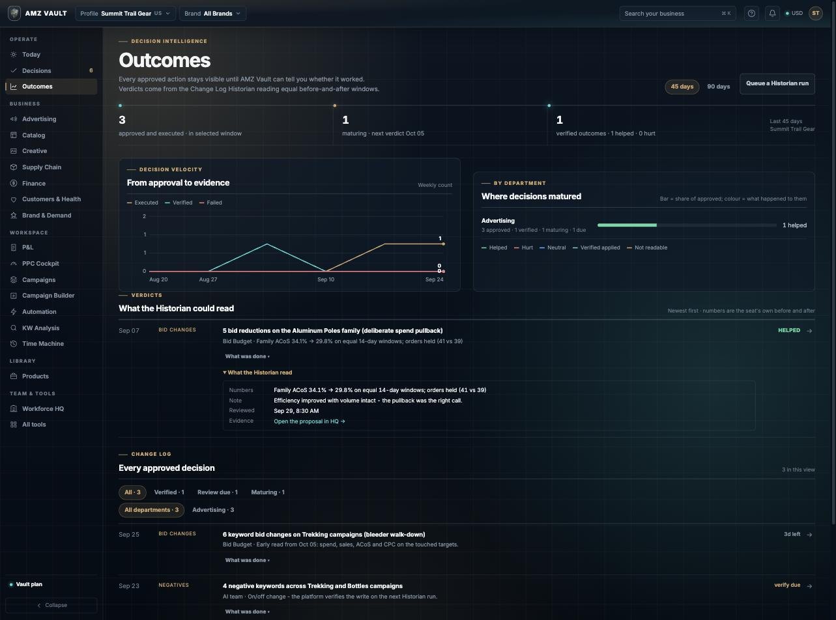Open Automation via its lightning icon

(x=14, y=312)
